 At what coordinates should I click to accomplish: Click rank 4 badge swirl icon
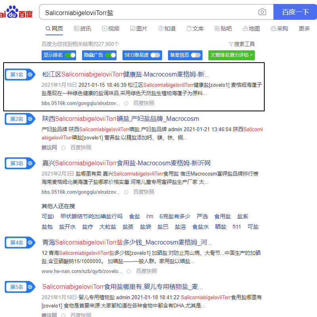click(x=30, y=243)
